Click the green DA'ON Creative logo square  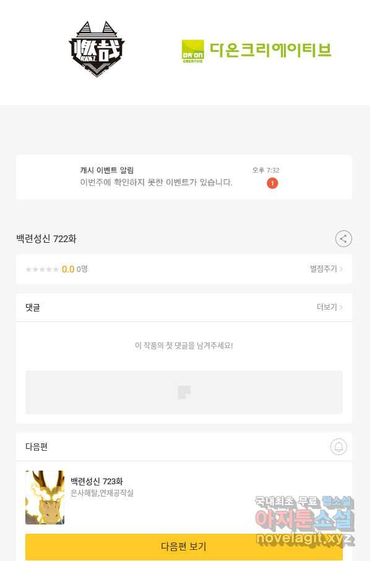[192, 51]
